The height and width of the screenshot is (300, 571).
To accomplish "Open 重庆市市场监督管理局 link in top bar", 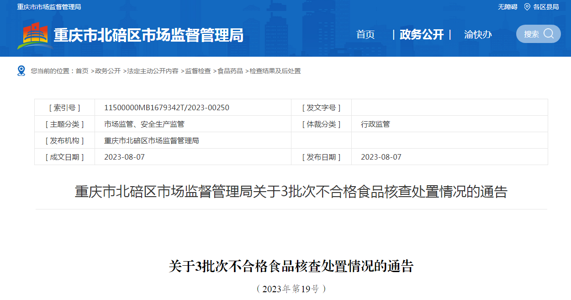I will pyautogui.click(x=49, y=7).
